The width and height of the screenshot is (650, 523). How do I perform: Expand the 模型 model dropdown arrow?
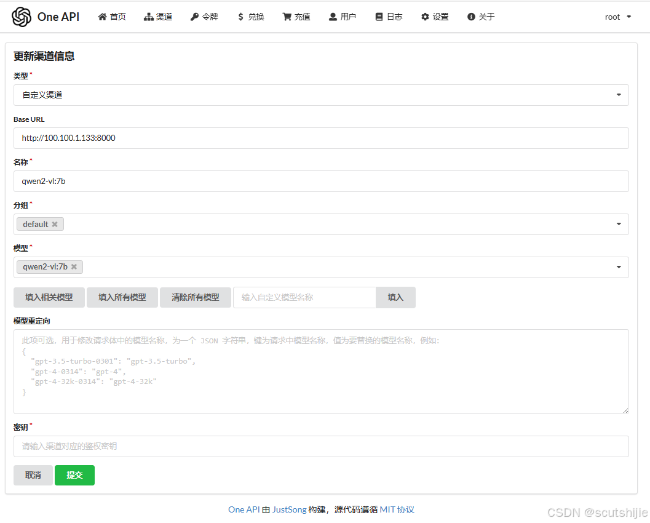(x=619, y=267)
